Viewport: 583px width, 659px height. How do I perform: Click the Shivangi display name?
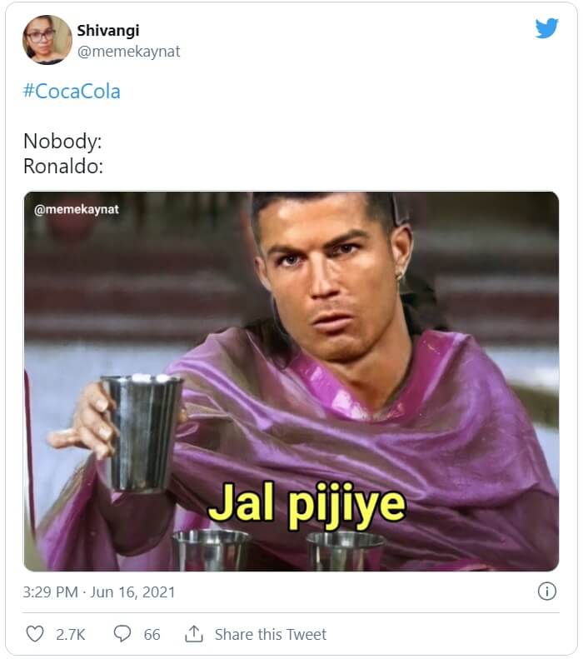click(x=108, y=31)
